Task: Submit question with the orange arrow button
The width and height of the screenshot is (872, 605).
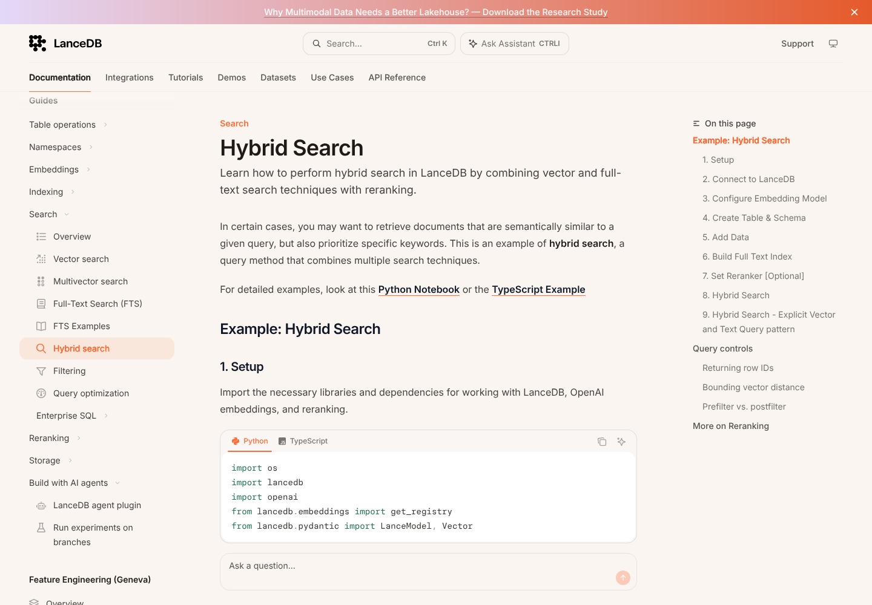Action: pos(623,578)
